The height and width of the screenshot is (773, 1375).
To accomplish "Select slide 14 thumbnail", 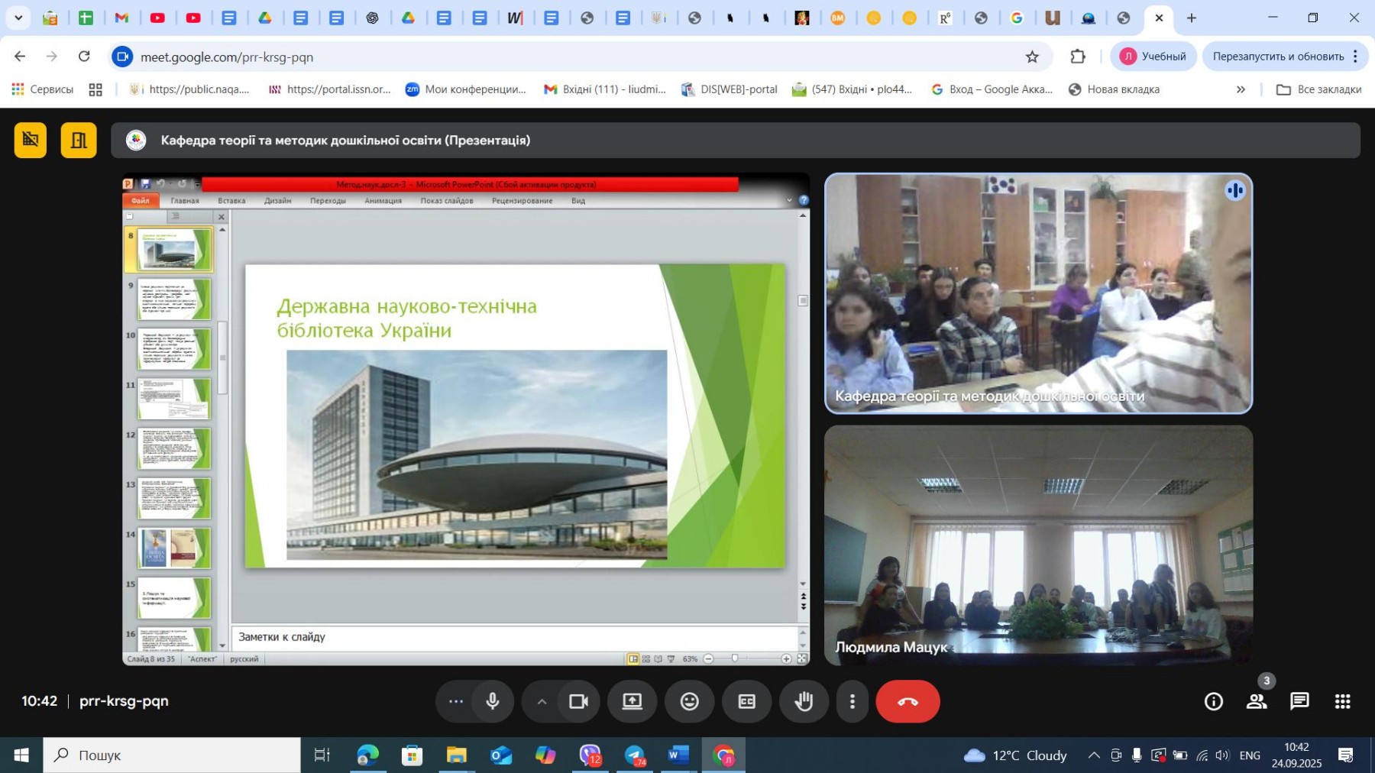I will (173, 548).
